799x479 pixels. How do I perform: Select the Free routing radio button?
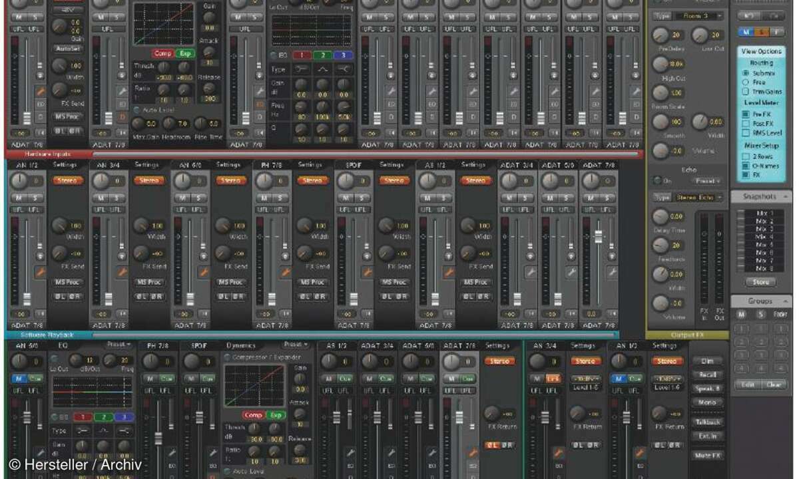coord(746,82)
